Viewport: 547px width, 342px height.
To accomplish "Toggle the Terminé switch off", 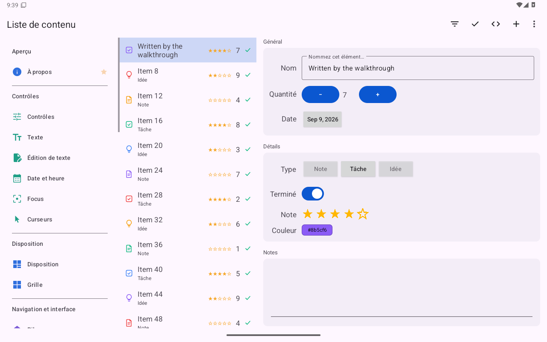I will (x=313, y=194).
